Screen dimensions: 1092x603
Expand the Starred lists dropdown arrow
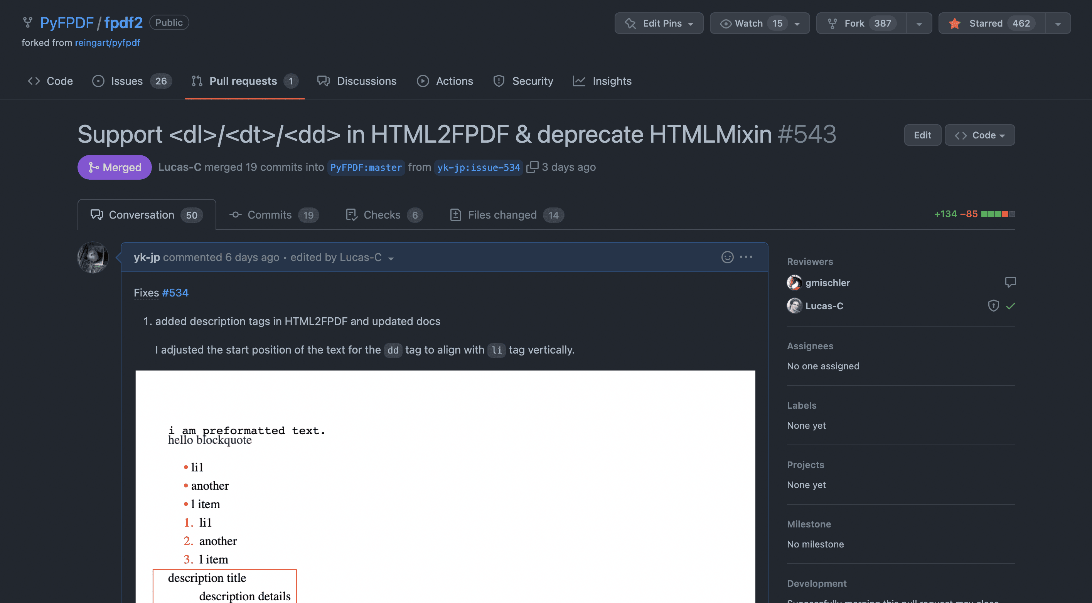(x=1058, y=23)
